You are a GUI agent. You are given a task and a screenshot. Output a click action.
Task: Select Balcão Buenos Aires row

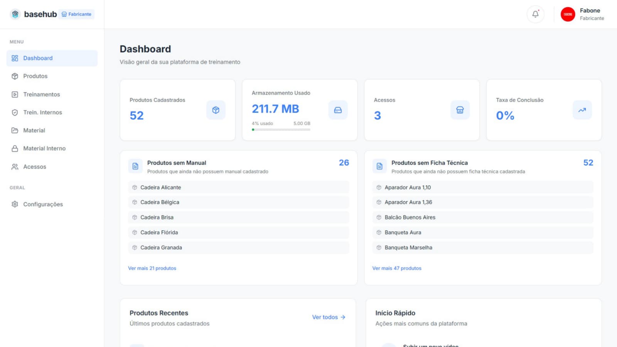click(x=483, y=217)
